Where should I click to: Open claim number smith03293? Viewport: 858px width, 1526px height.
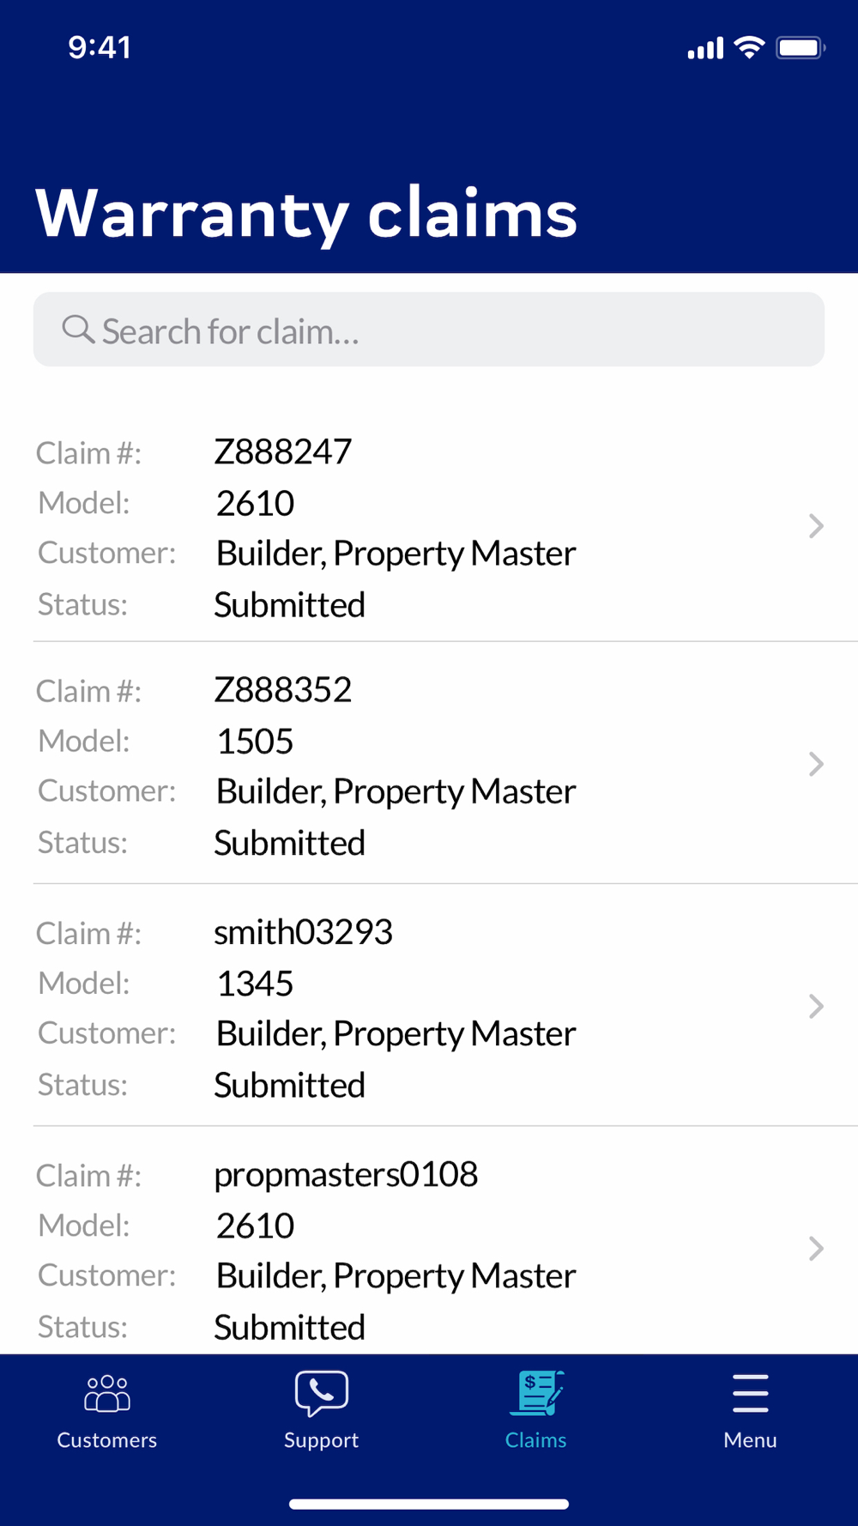pos(303,932)
